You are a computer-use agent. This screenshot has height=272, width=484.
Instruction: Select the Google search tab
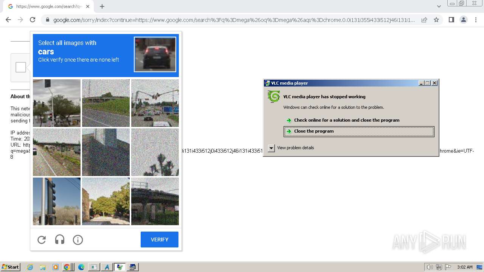click(49, 6)
